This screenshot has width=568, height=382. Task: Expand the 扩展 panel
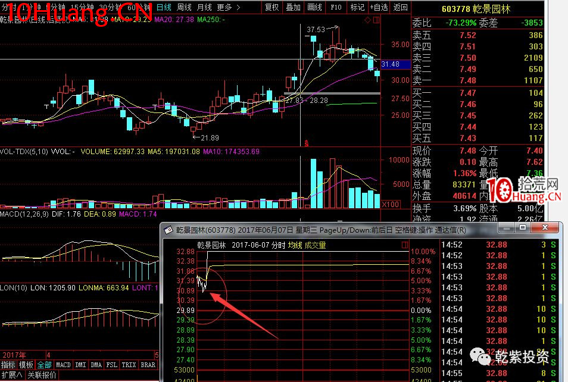pos(11,375)
